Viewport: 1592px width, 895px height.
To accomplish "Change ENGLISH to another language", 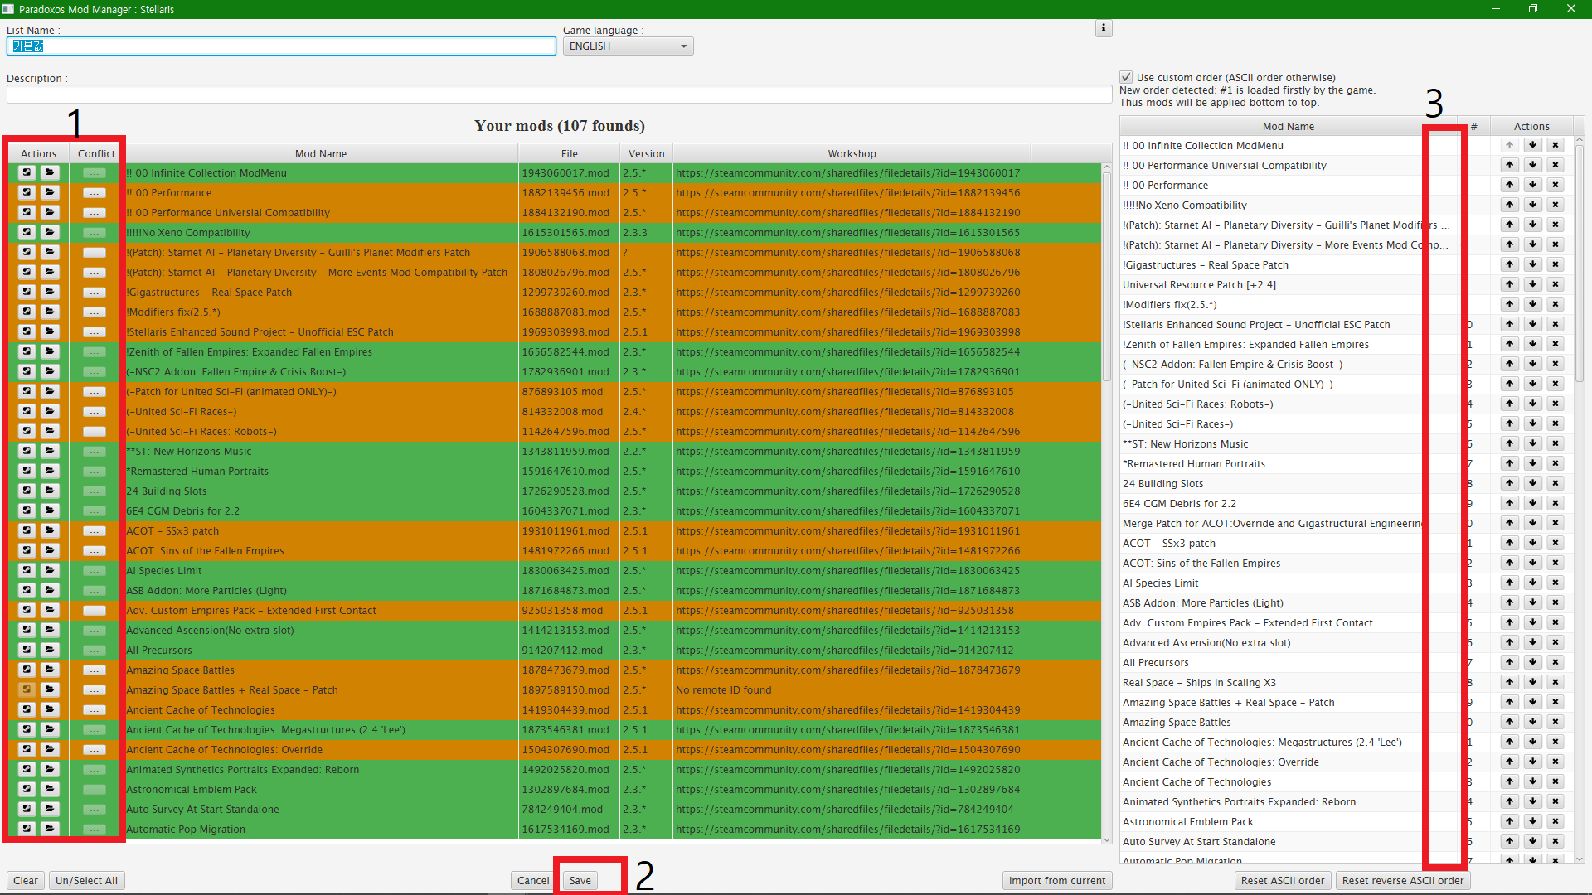I will [x=628, y=46].
